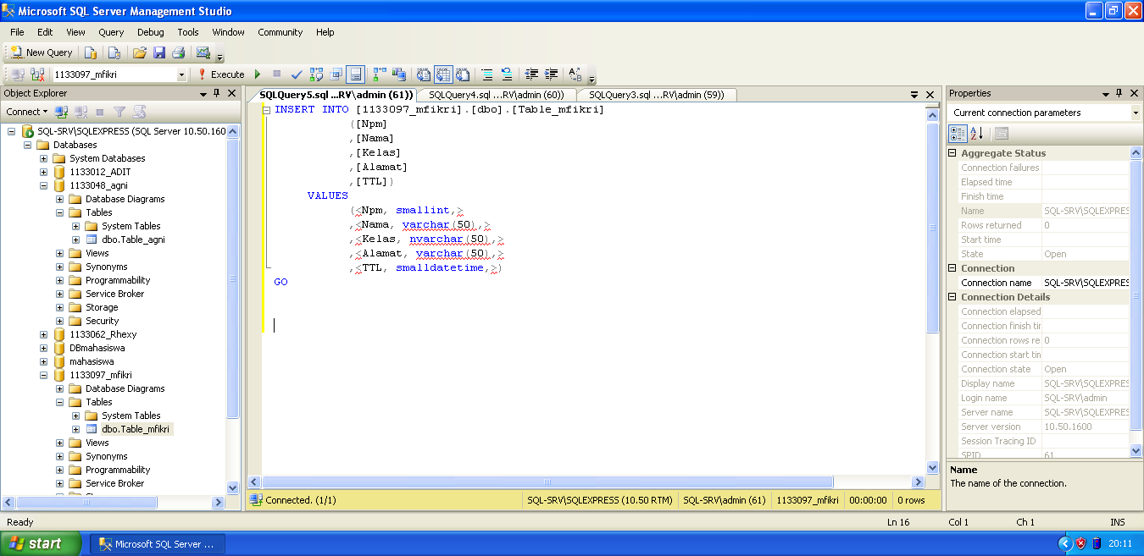Viewport: 1144px width, 556px height.
Task: Click the Execute button
Action: pos(221,74)
